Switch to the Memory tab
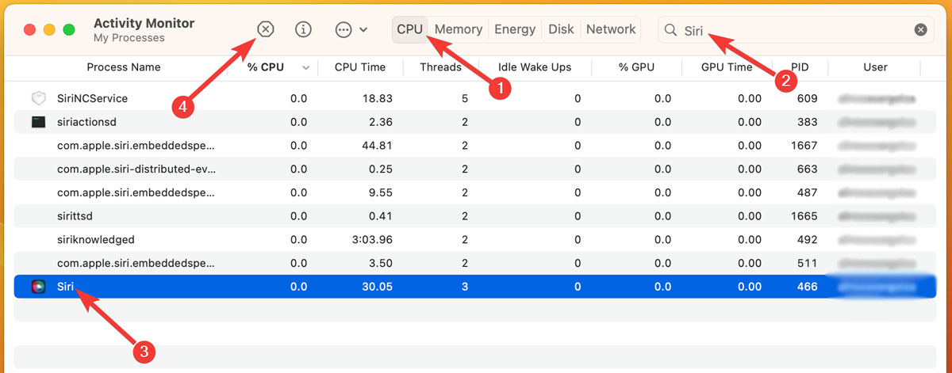 pos(459,29)
